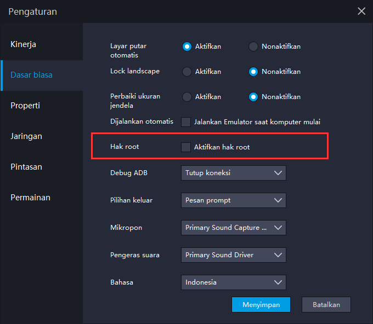Click the Batalkan button
Image resolution: width=373 pixels, height=324 pixels.
coord(326,304)
